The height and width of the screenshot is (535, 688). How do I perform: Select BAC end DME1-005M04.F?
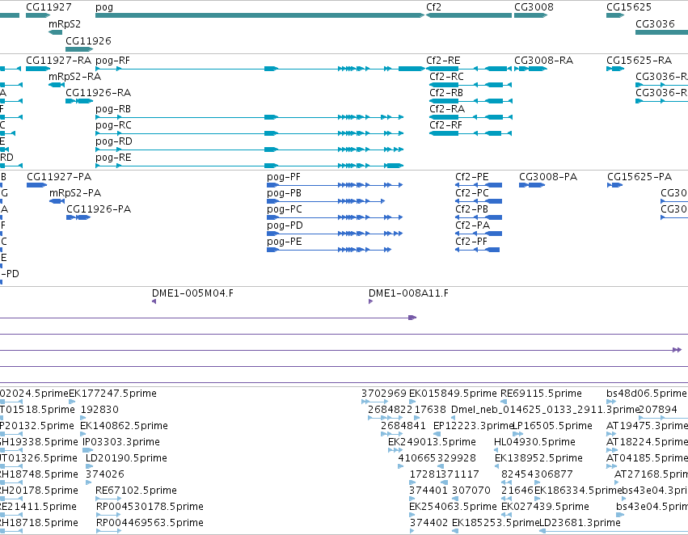[x=154, y=301]
